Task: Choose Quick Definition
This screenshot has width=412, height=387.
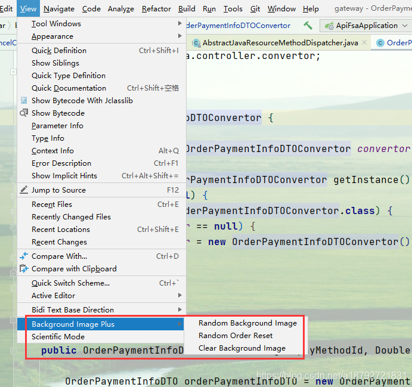Action: [102, 51]
